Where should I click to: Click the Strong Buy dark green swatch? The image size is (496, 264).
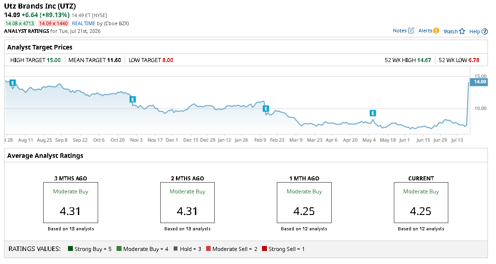[x=70, y=249]
